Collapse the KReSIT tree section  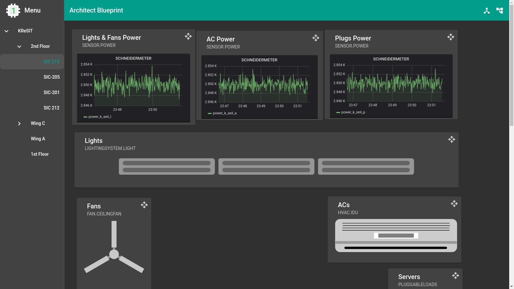[6, 31]
